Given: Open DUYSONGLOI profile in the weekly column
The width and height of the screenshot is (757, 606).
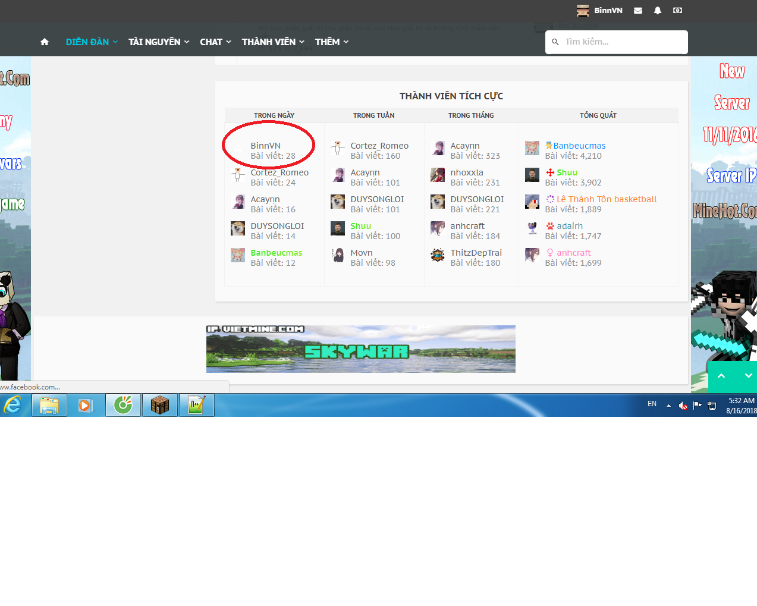Looking at the screenshot, I should click(377, 199).
